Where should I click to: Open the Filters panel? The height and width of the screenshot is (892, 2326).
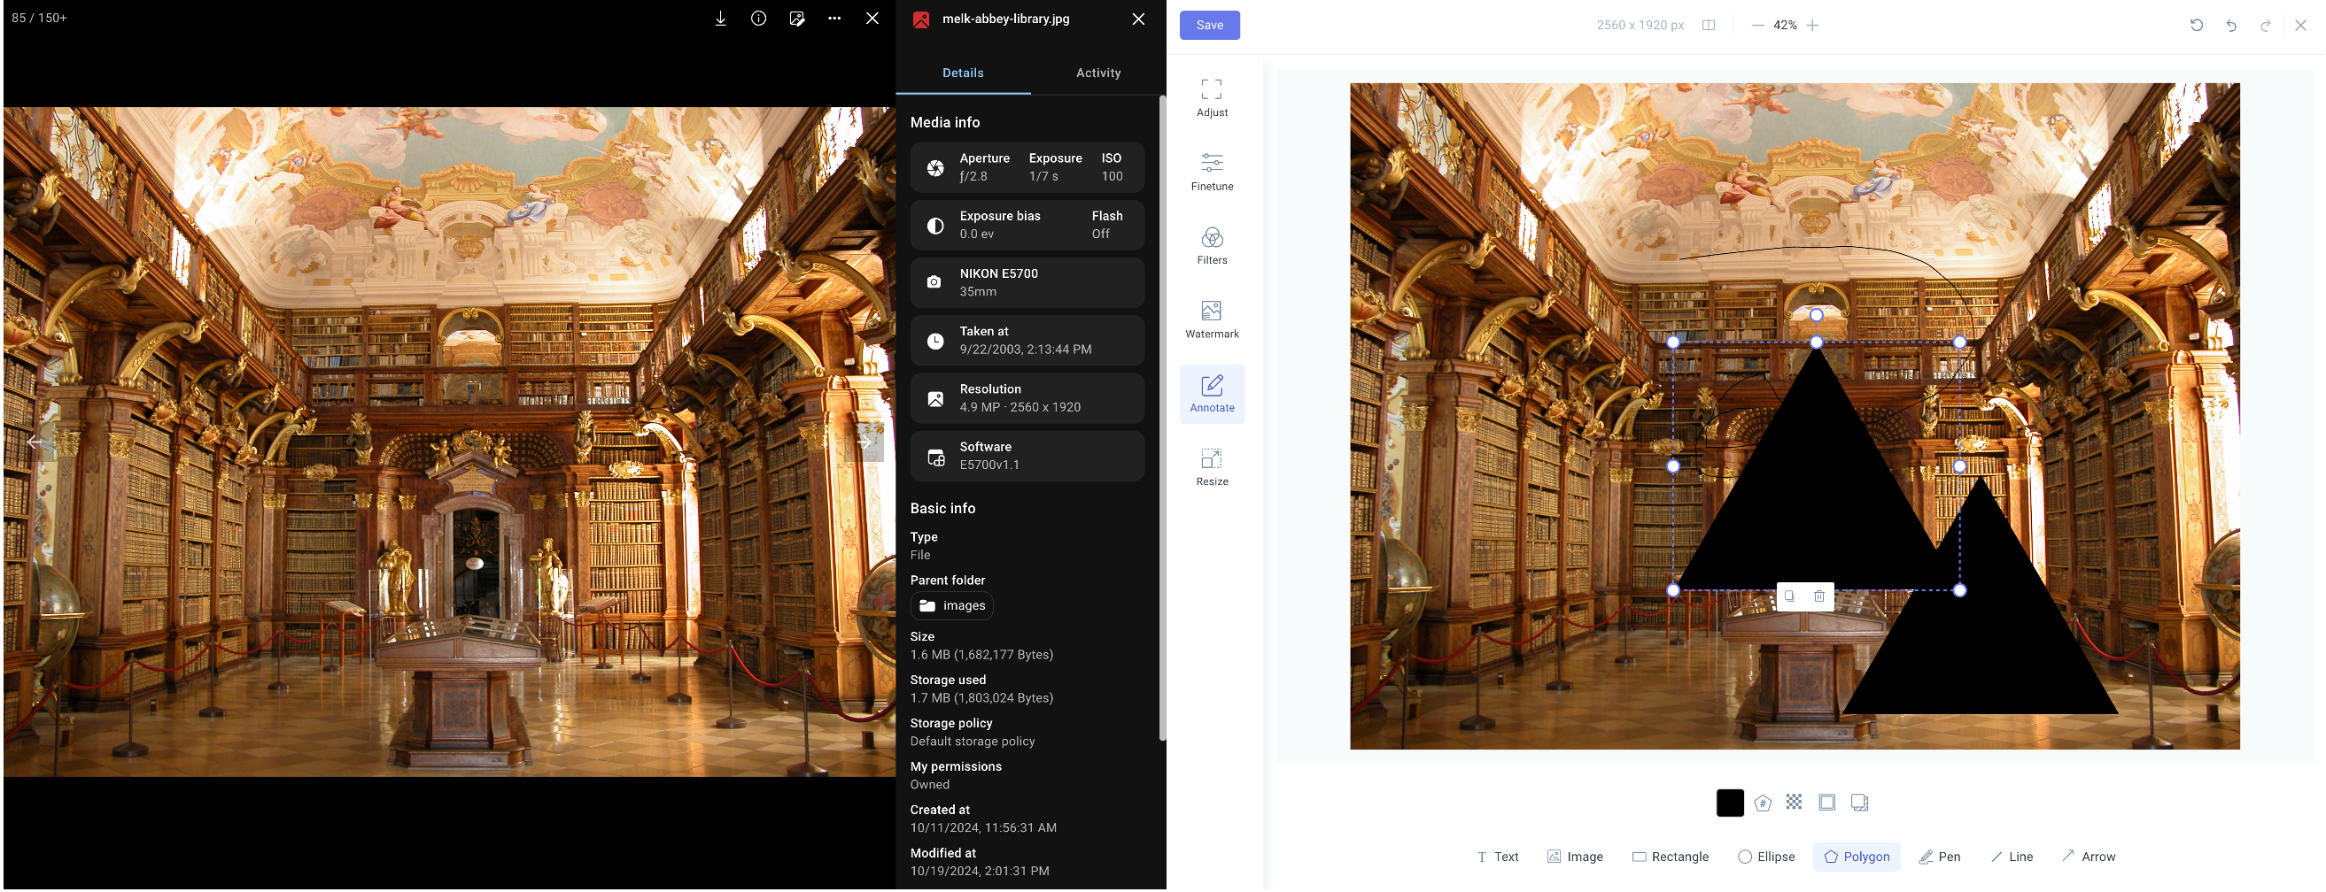(1211, 245)
